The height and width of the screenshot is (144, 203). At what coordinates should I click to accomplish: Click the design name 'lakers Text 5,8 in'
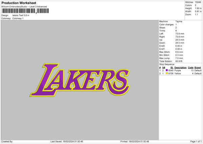(21, 15)
